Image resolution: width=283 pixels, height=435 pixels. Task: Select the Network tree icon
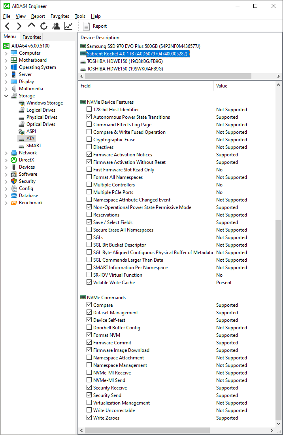click(x=14, y=152)
